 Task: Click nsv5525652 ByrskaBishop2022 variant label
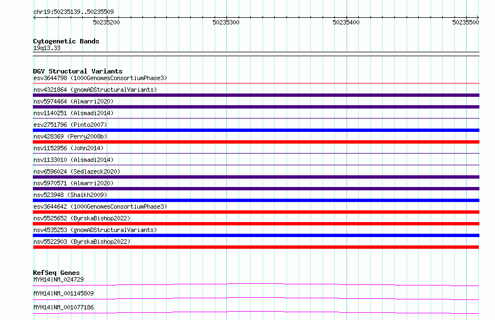(82, 218)
